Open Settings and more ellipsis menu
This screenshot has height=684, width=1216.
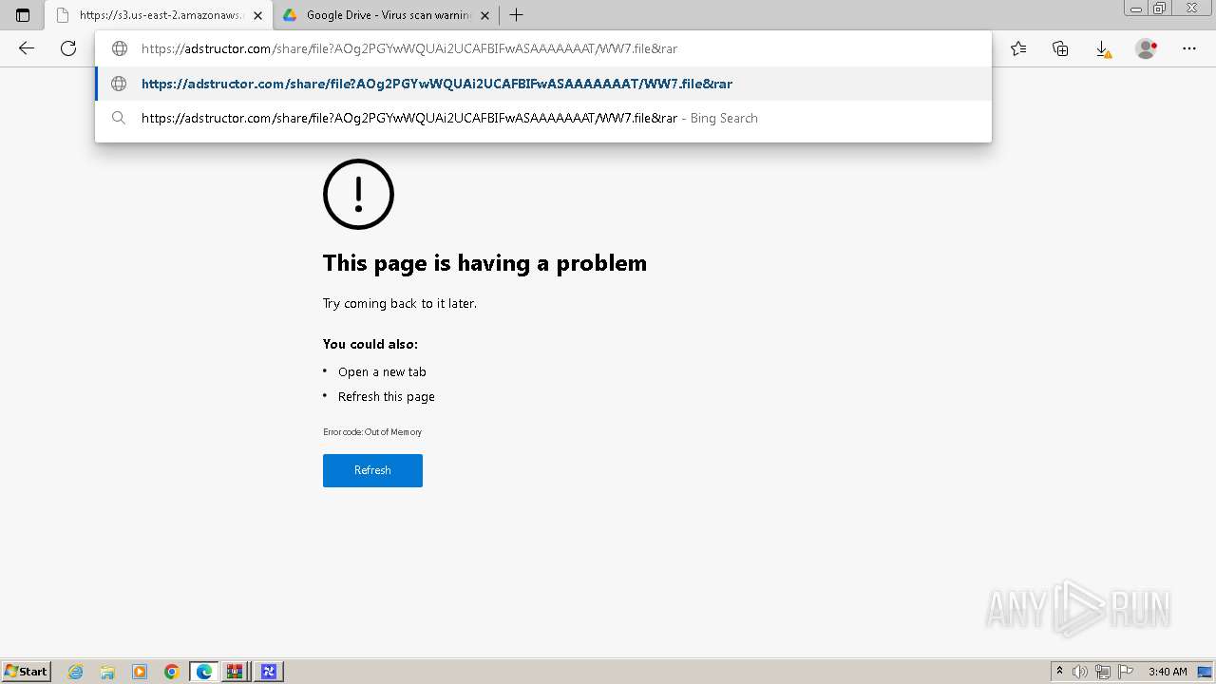point(1189,48)
